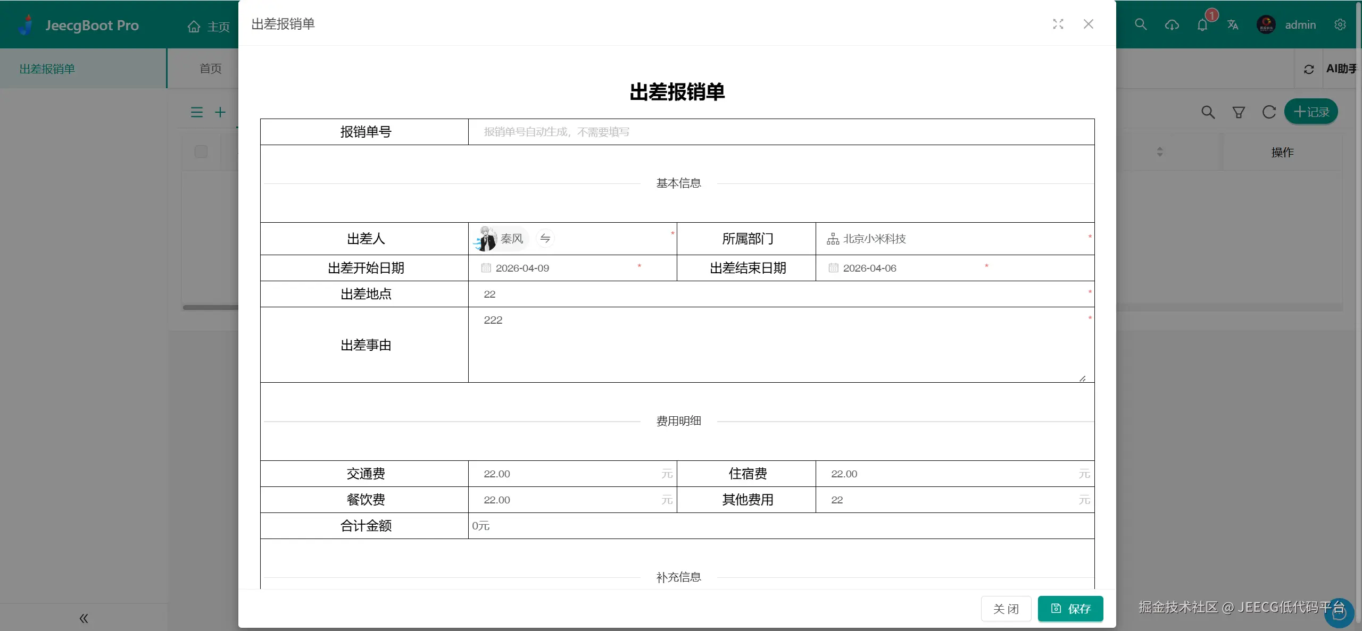Toggle the table header select-all checkbox

(x=201, y=152)
